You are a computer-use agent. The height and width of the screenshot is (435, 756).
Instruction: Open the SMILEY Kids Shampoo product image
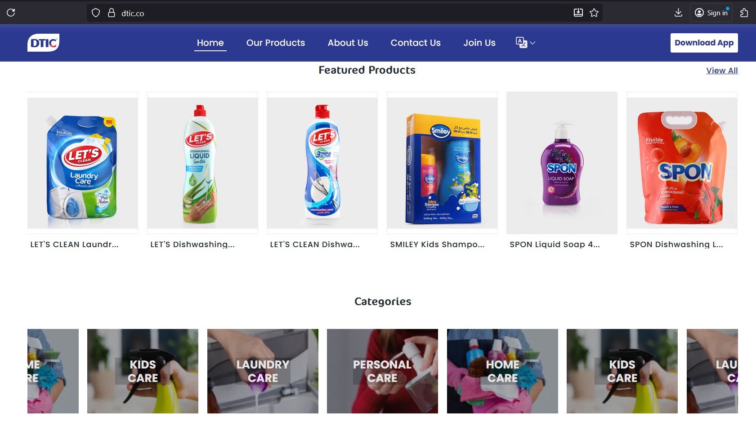click(x=442, y=163)
